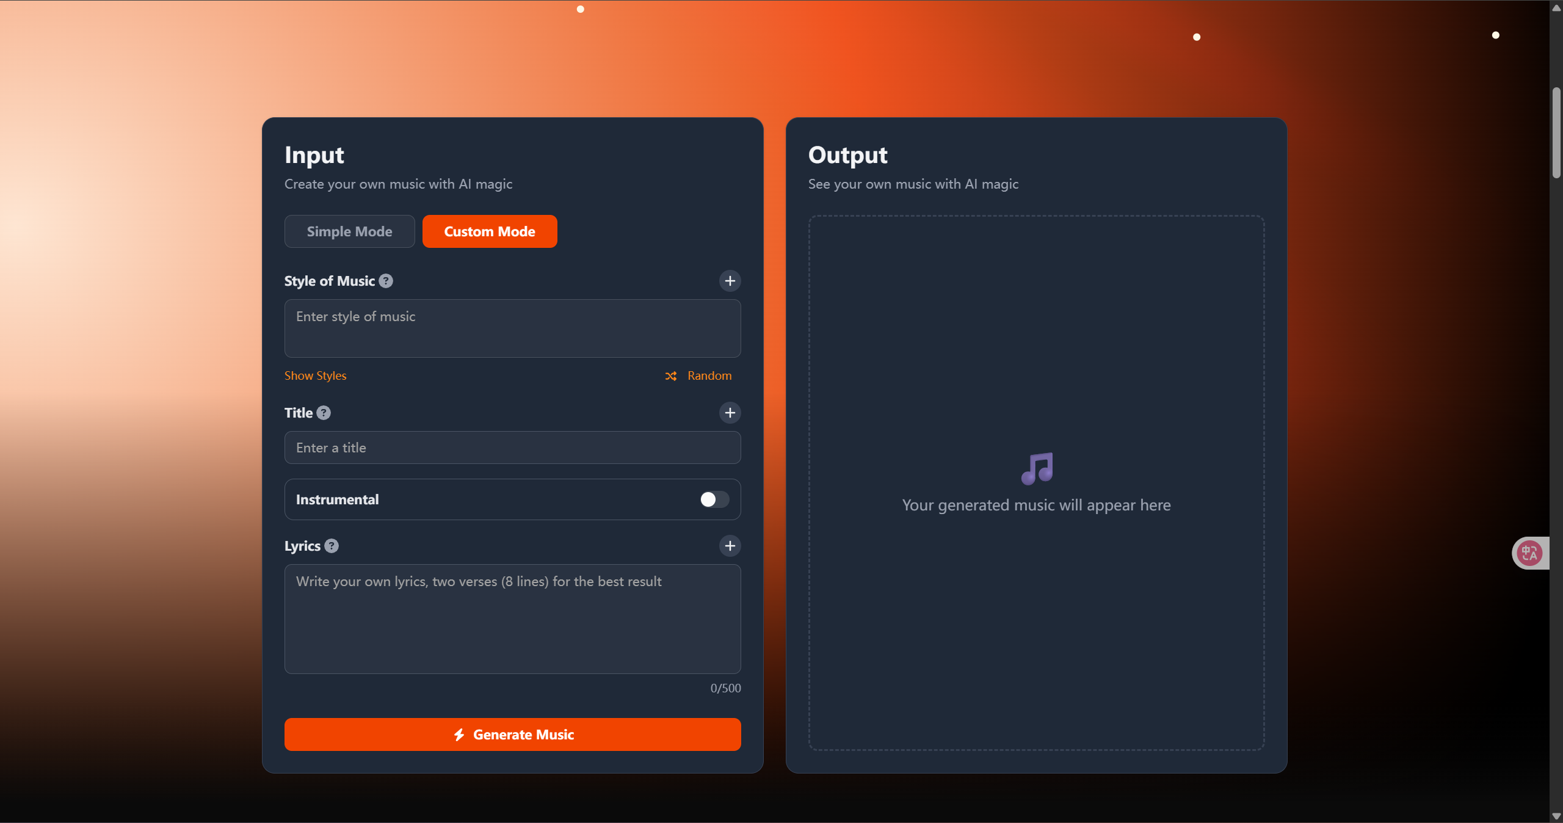Click the plus icon beside Style of Music
Screen dimensions: 1563x823
[730, 281]
